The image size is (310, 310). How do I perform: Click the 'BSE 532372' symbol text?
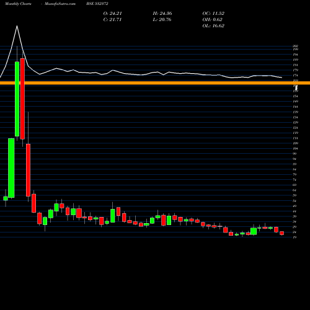(97, 4)
